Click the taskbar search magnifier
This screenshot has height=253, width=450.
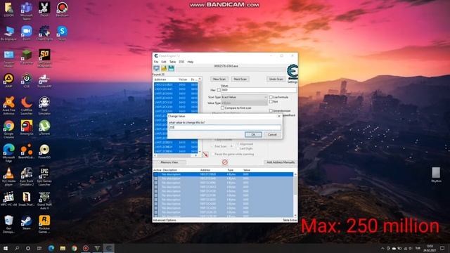click(x=17, y=248)
